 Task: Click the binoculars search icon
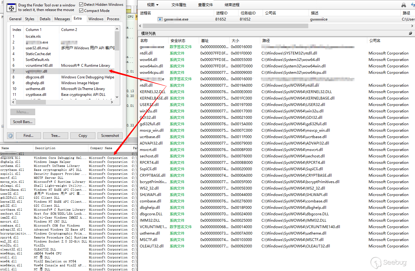tap(404, 5)
